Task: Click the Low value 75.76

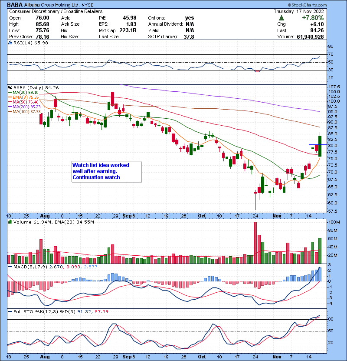Action: [x=43, y=30]
